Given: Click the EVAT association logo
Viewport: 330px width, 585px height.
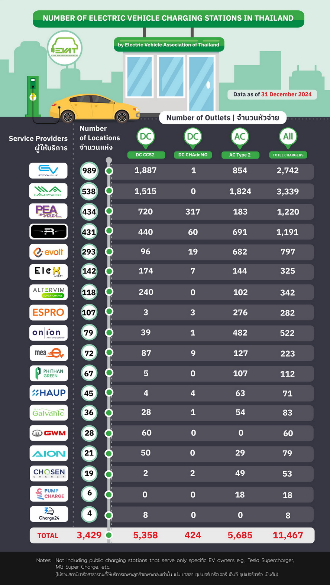Looking at the screenshot, I should (65, 49).
